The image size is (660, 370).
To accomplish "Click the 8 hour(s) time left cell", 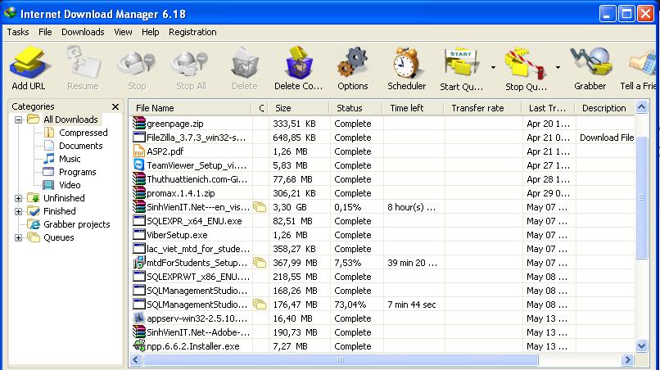I will click(412, 207).
